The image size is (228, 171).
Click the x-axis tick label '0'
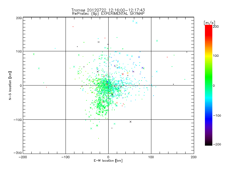coord(108,157)
